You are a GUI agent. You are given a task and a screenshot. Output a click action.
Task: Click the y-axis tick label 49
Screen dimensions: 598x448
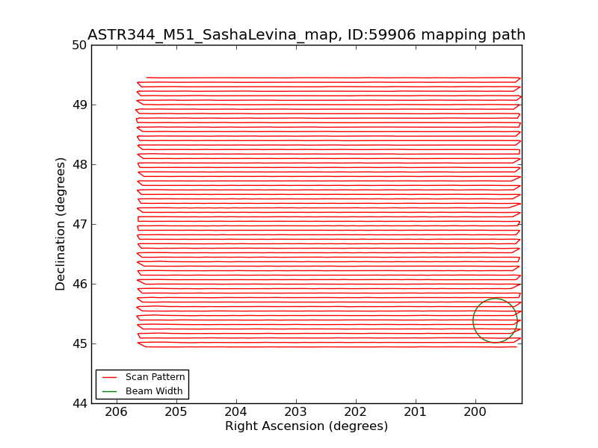(79, 105)
